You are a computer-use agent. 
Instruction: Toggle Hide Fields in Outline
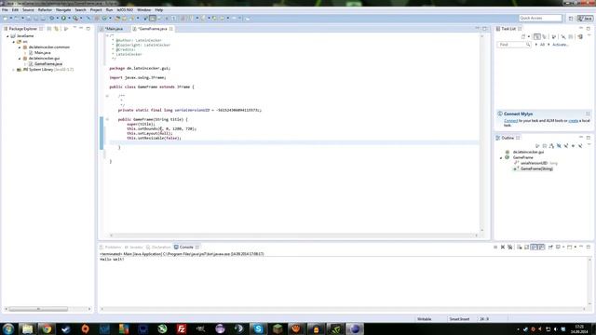559,146
